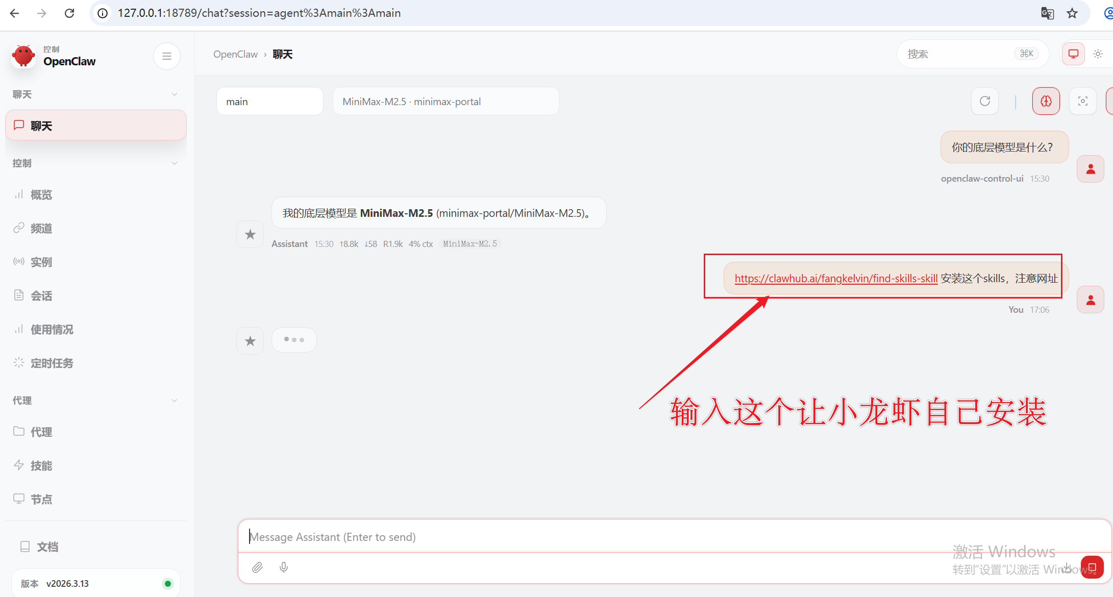Attach a file with the paperclip icon
The width and height of the screenshot is (1113, 597).
(x=257, y=567)
